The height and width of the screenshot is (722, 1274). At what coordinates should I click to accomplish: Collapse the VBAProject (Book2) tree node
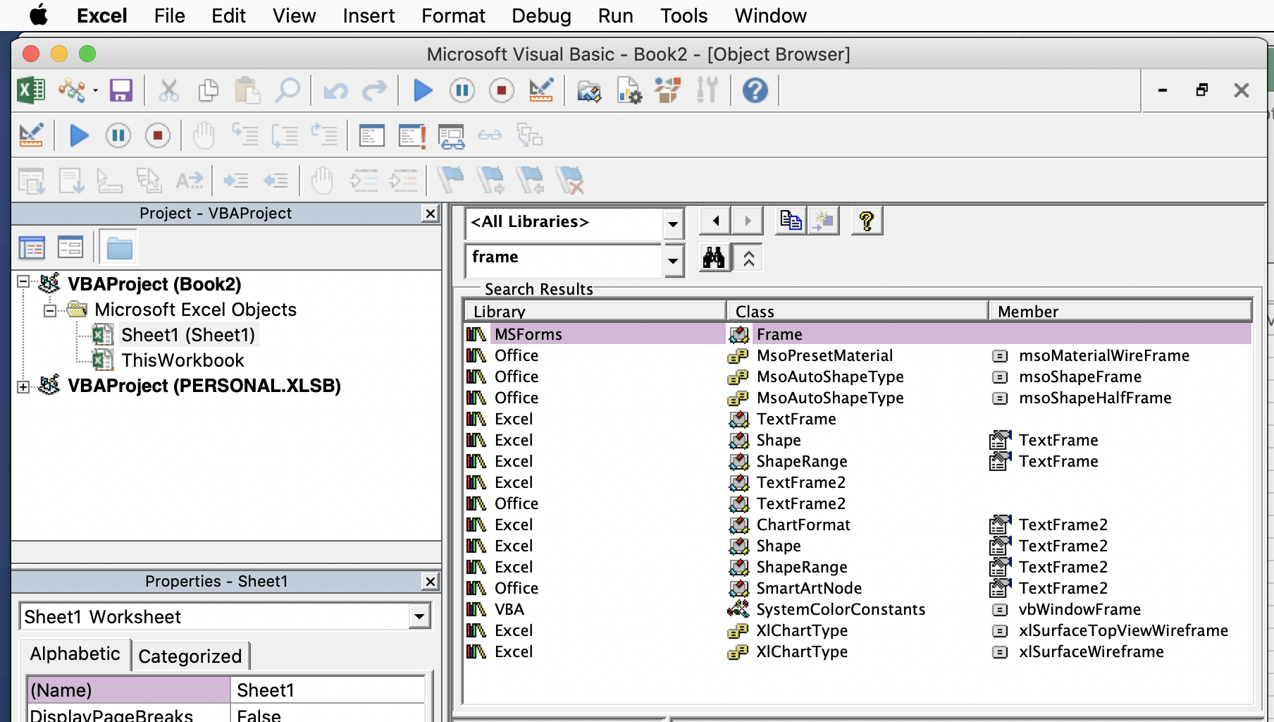pyautogui.click(x=23, y=282)
